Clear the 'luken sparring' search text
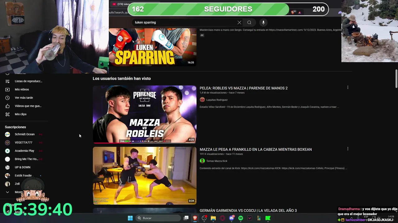Image resolution: width=398 pixels, height=223 pixels. coord(239,22)
